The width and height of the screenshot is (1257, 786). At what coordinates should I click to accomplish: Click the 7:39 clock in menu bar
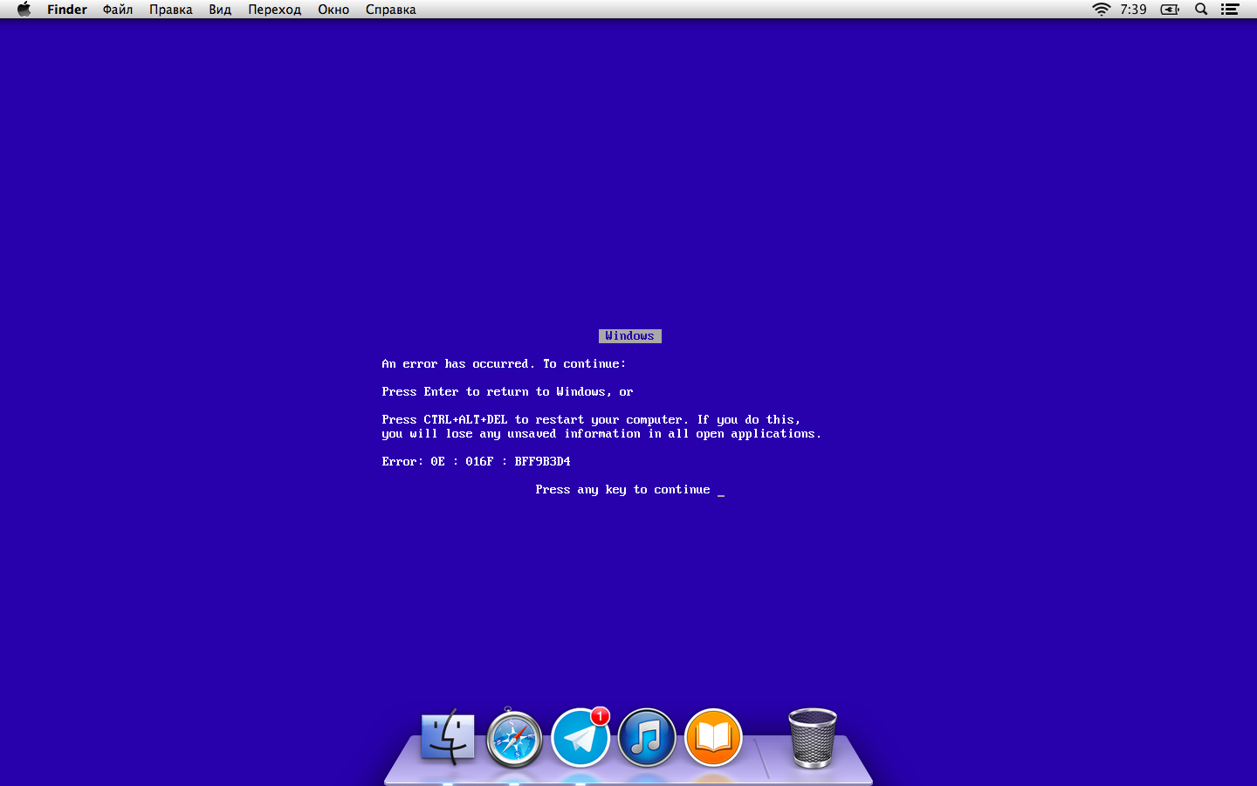[1133, 10]
